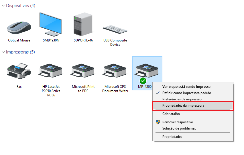The image size is (244, 155).
Task: Choose Criar atalho from context menu
Action: 171,114
